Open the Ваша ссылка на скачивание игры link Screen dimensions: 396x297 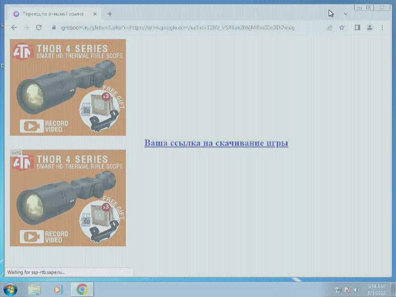216,143
